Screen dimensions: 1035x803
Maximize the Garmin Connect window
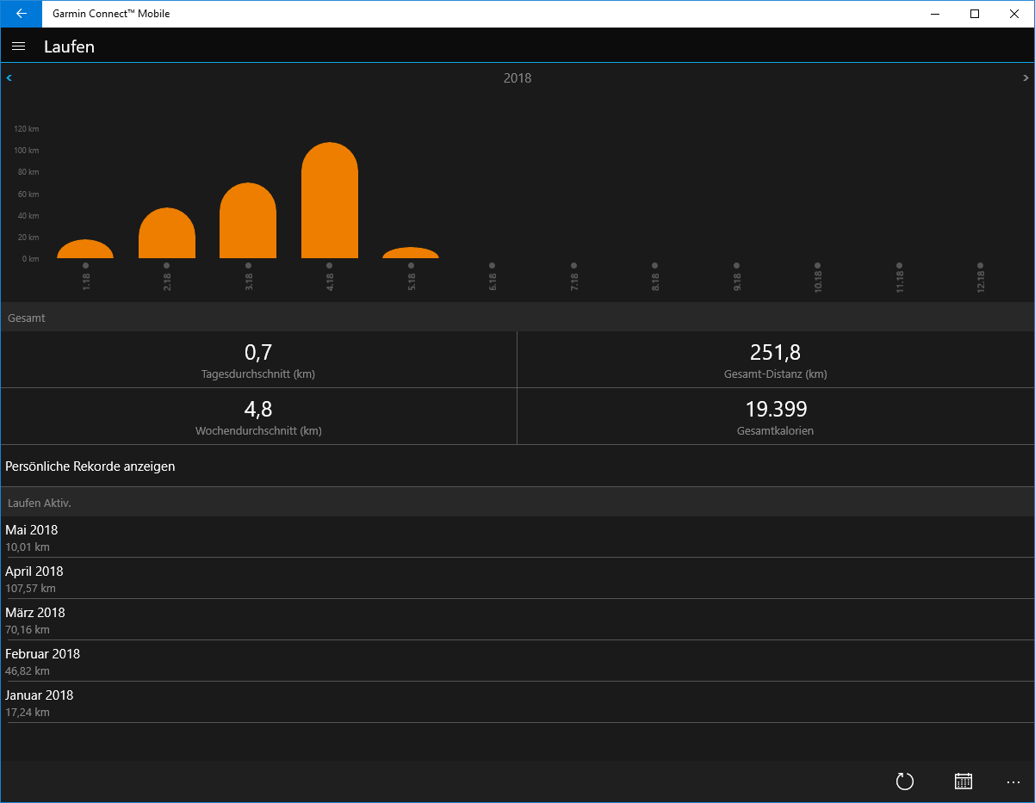[x=975, y=14]
